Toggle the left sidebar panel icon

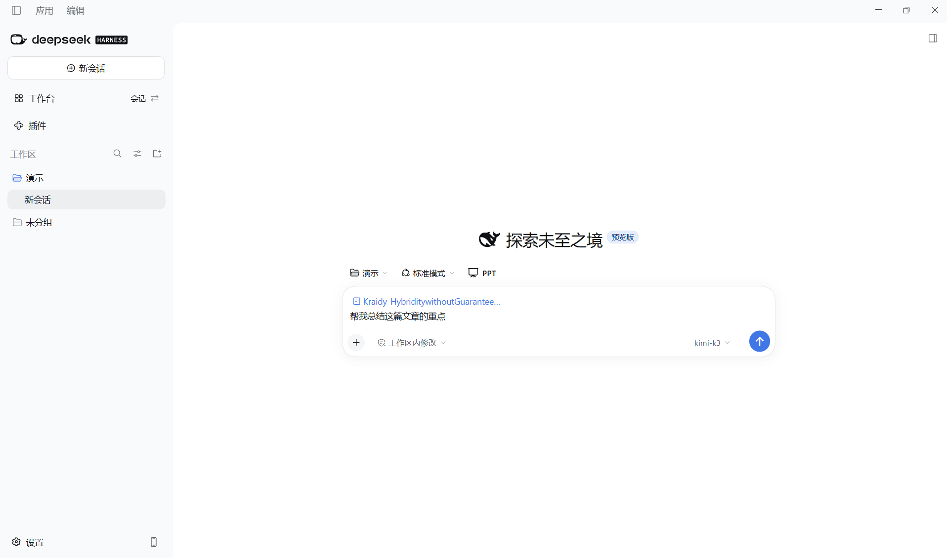pyautogui.click(x=16, y=10)
